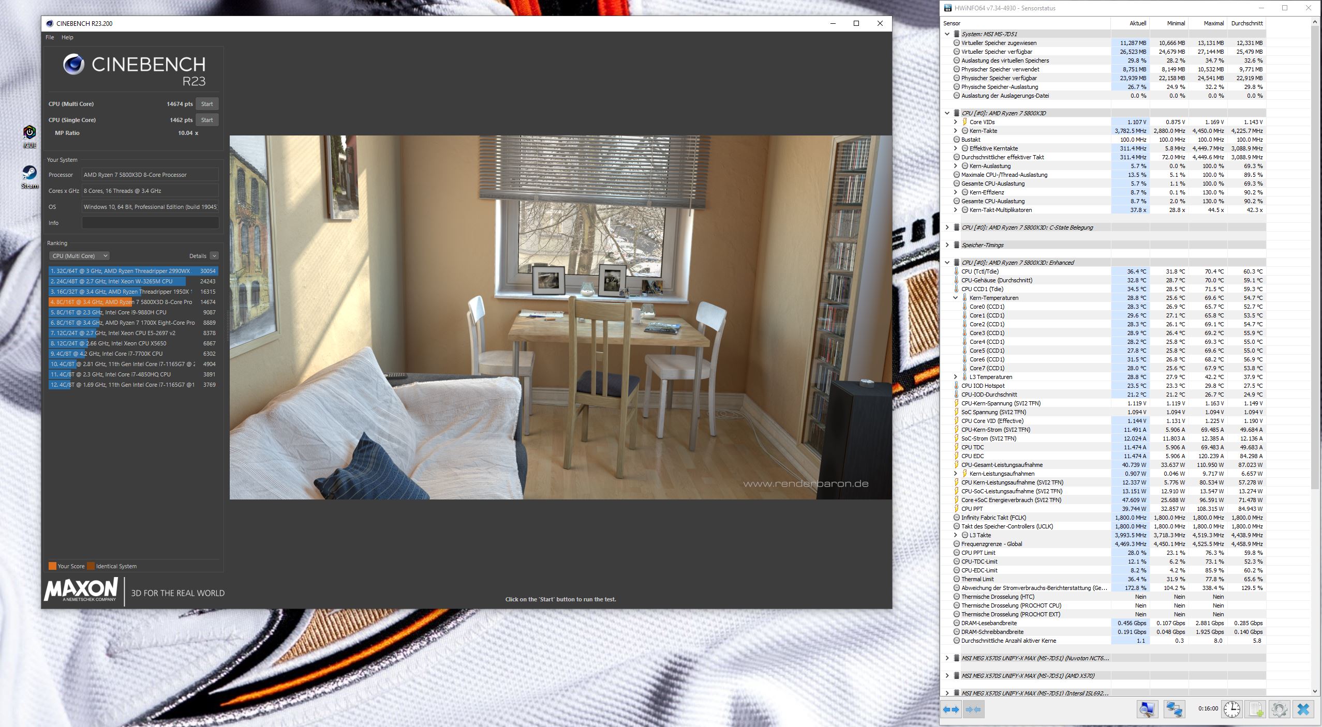1322x727 pixels.
Task: Open the monitor magnifier summary icon
Action: click(x=1147, y=709)
